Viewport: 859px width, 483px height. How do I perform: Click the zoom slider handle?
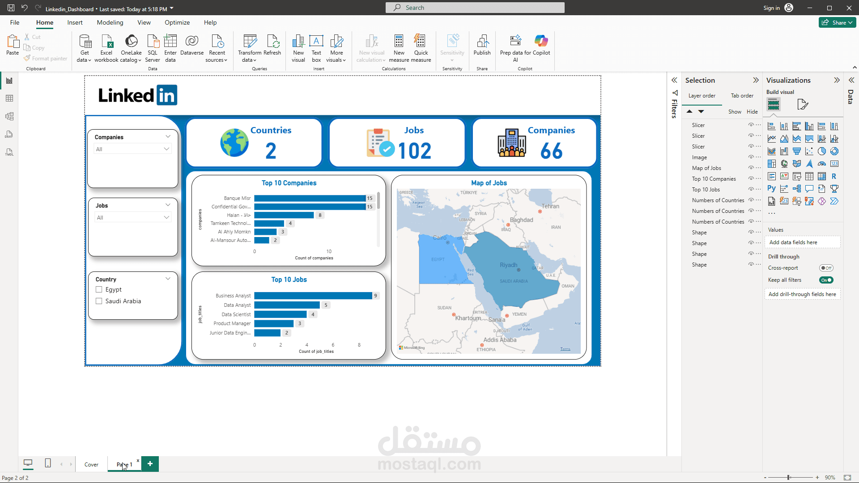coord(789,478)
